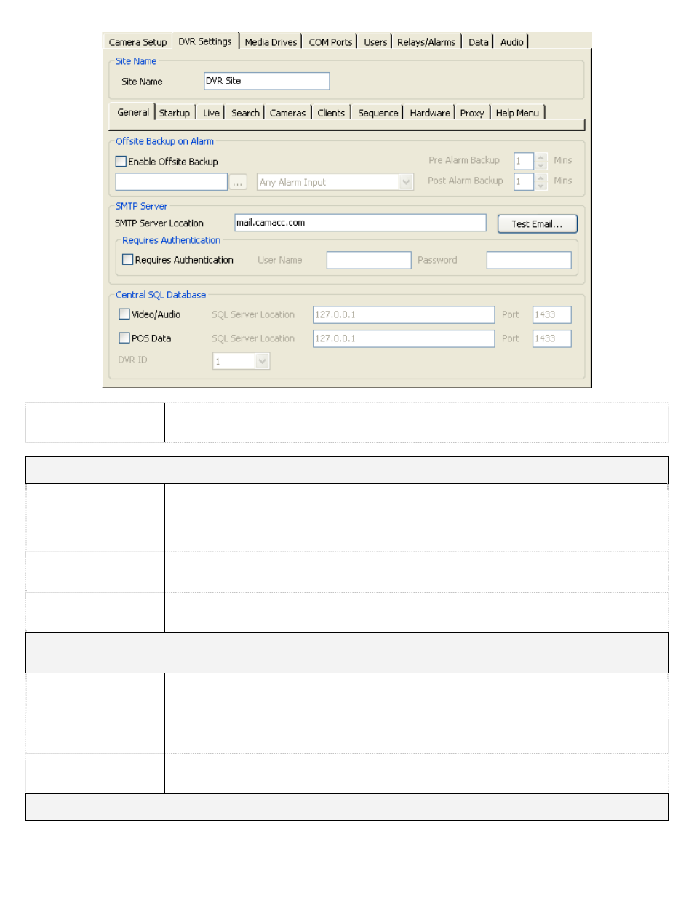Toggle Requires Authentication checkbox
Image resolution: width=694 pixels, height=899 pixels.
click(x=127, y=259)
